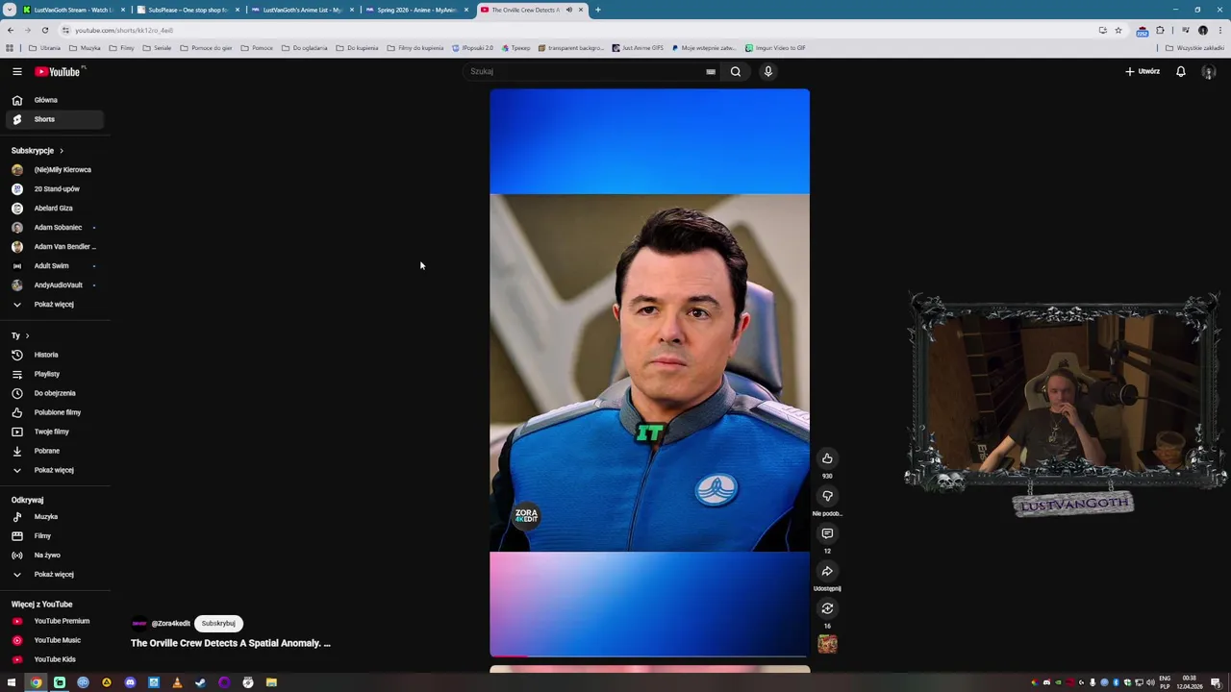Viewport: 1231px width, 692px height.
Task: Click the YouTube logo
Action: point(60,71)
